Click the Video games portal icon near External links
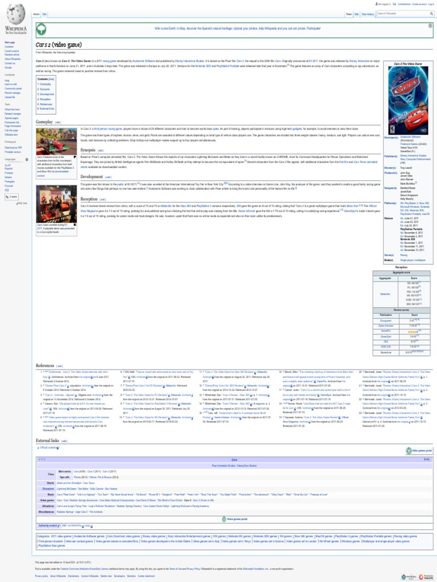Viewport: 437px width, 582px height. coord(409,451)
